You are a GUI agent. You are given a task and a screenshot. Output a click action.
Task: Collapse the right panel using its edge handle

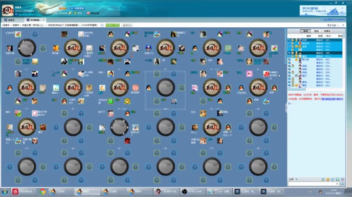(x=286, y=108)
